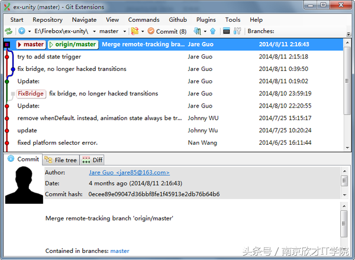
Task: Click the Diff tab icon
Action: point(86,160)
